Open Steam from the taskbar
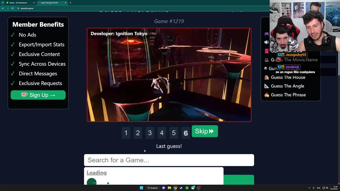 (181, 188)
